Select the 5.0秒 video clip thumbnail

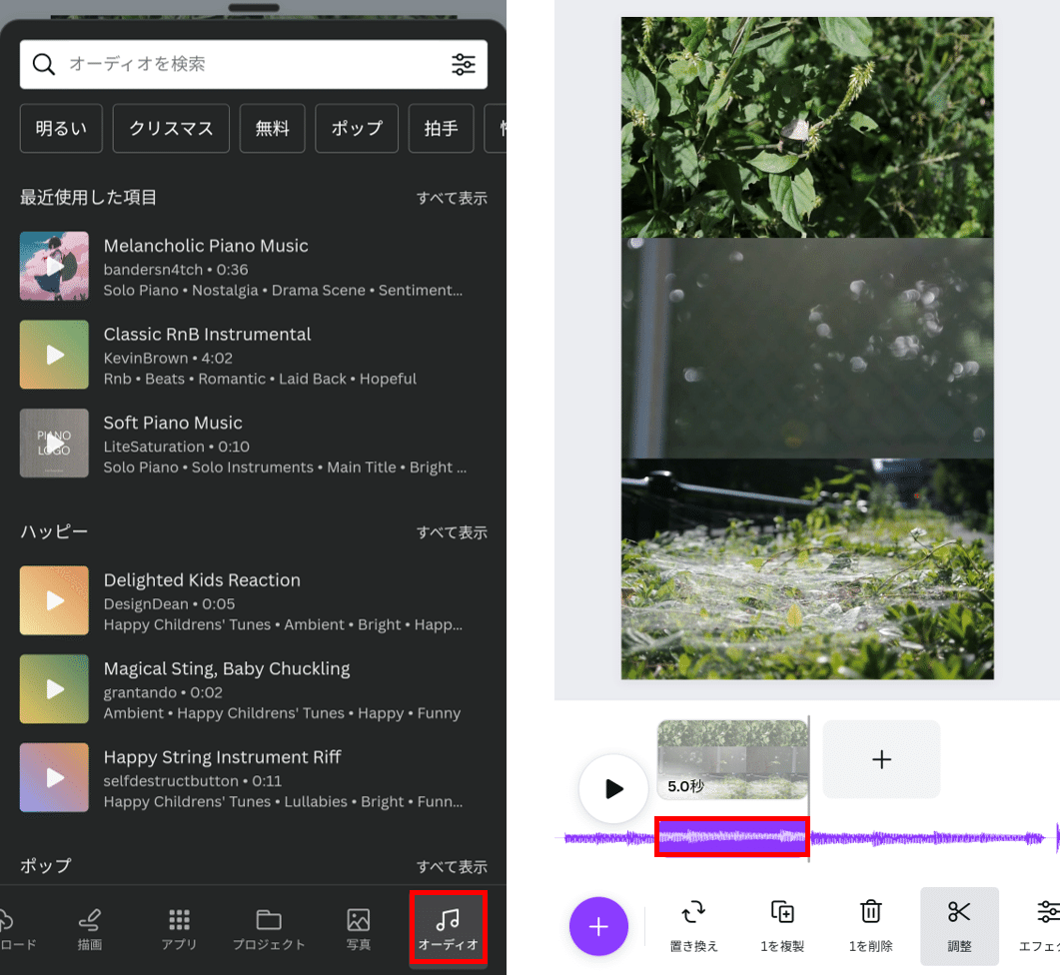(732, 759)
